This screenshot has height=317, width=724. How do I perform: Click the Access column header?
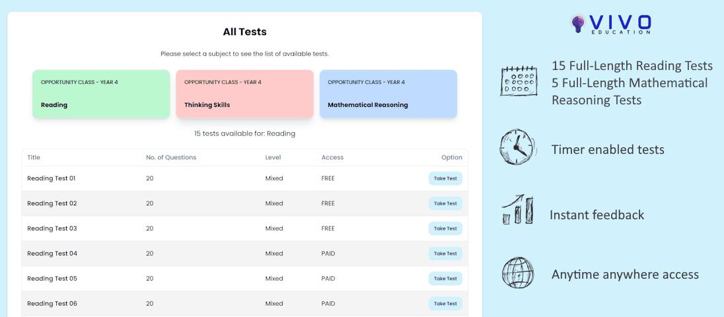coord(332,157)
